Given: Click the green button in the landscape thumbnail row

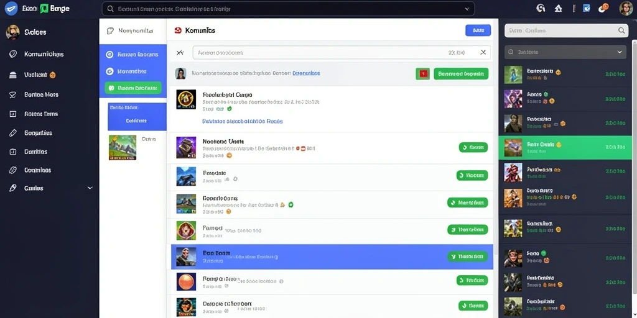Looking at the screenshot, I should click(468, 202).
